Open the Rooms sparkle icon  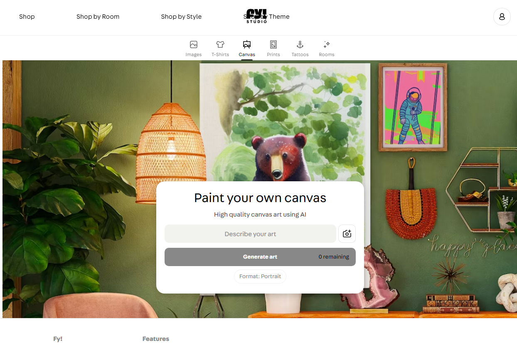pyautogui.click(x=327, y=44)
